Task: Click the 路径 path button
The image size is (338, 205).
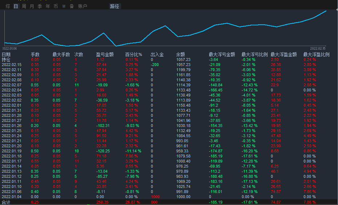Action: pyautogui.click(x=114, y=6)
